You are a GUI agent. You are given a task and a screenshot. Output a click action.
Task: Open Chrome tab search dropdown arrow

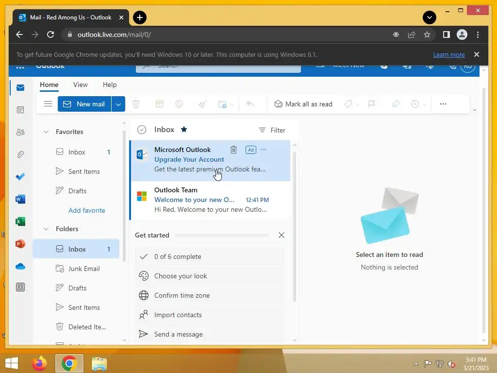(x=430, y=17)
